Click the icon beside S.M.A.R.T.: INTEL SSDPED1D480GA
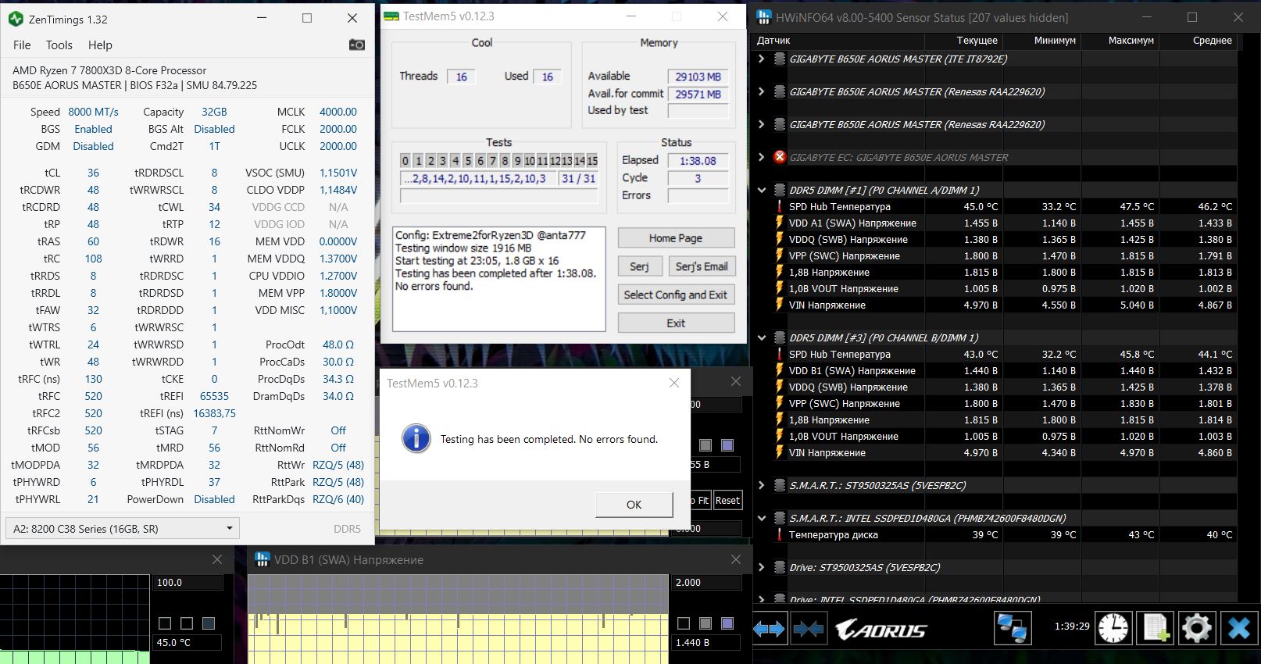Viewport: 1261px width, 664px height. (779, 518)
